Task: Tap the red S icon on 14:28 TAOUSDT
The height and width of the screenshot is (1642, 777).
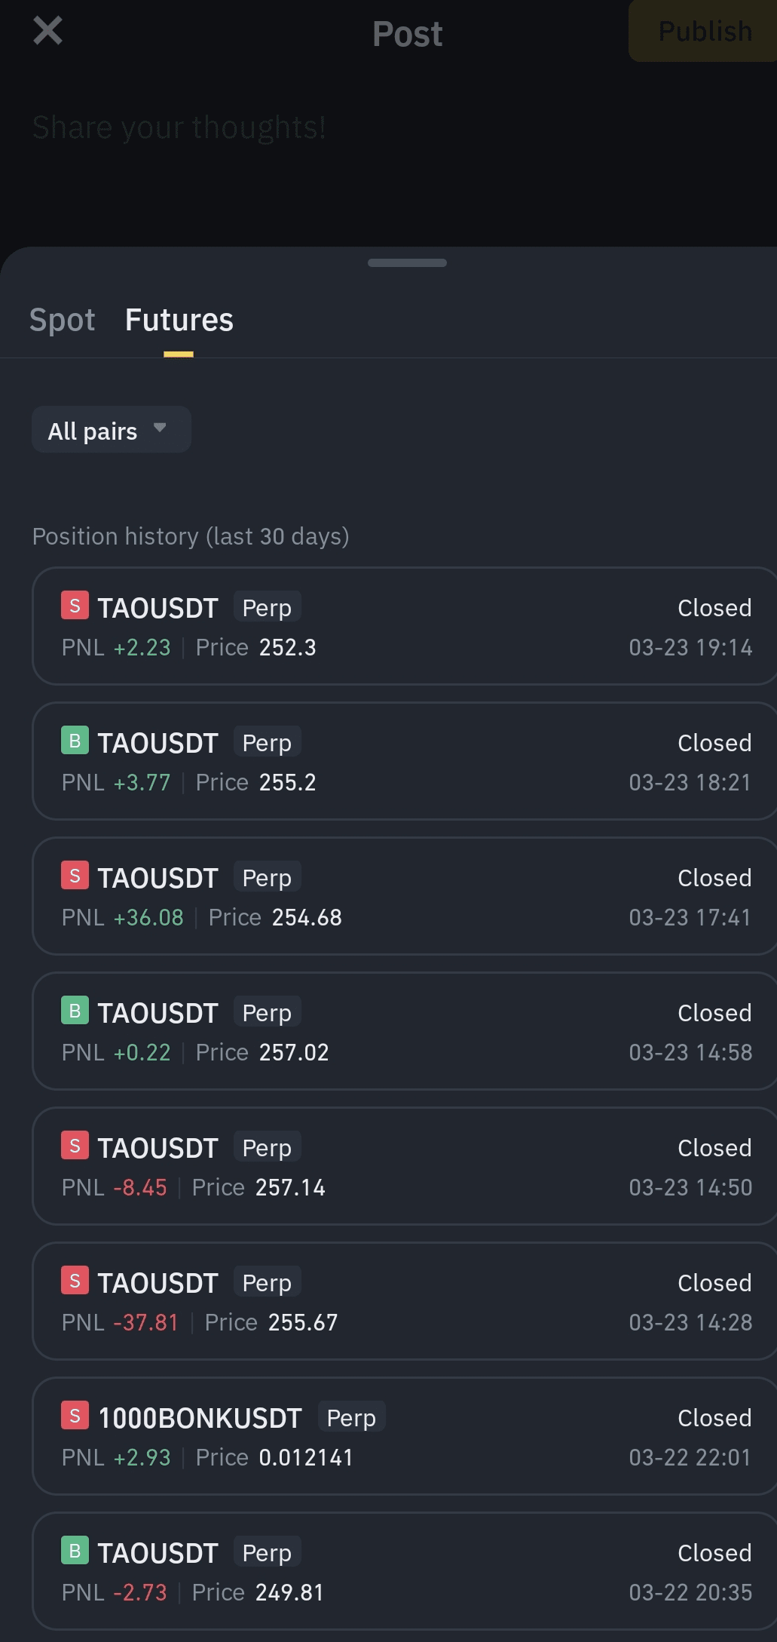Action: [x=75, y=1281]
